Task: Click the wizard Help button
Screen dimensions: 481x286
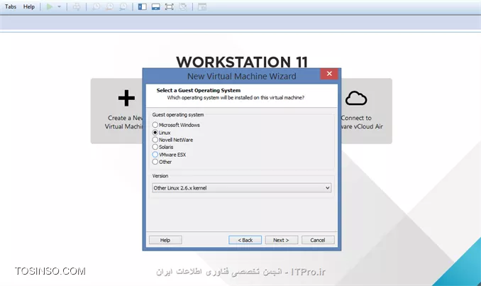Action: 165,240
